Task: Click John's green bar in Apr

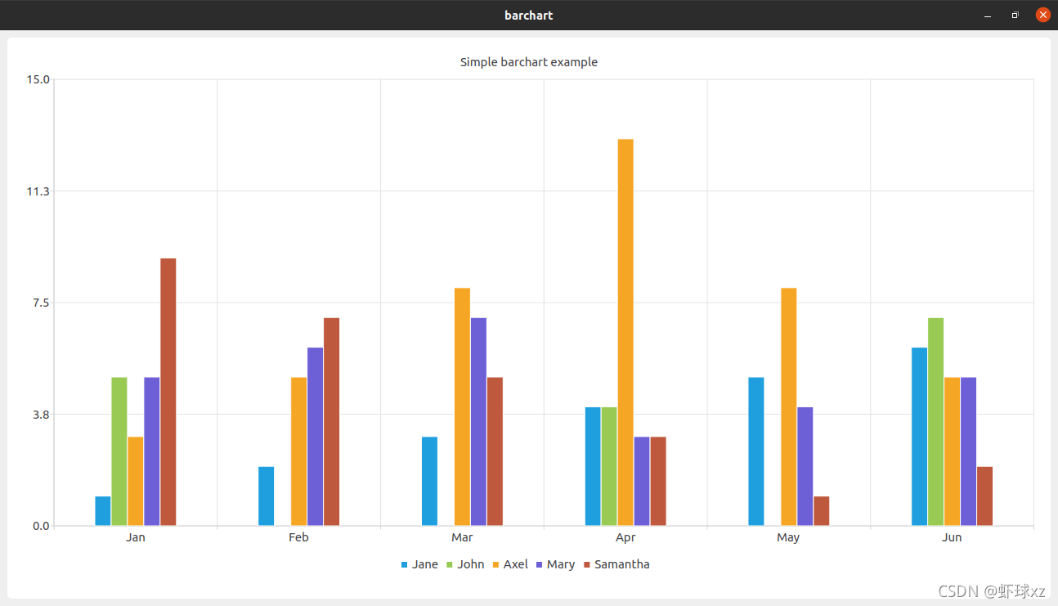Action: [x=609, y=466]
